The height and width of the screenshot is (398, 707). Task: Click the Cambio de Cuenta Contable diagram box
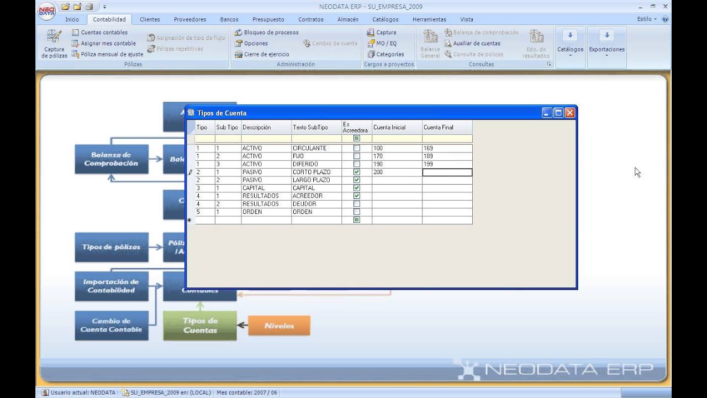[112, 325]
